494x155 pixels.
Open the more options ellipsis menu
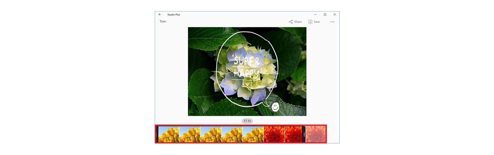332,22
